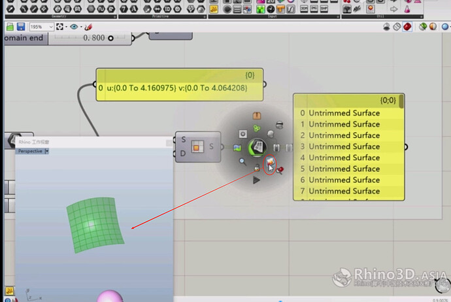The image size is (451, 302).
Task: Click the Open file folder icon
Action: (10, 27)
